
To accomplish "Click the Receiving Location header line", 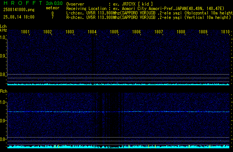I will coord(145,9).
